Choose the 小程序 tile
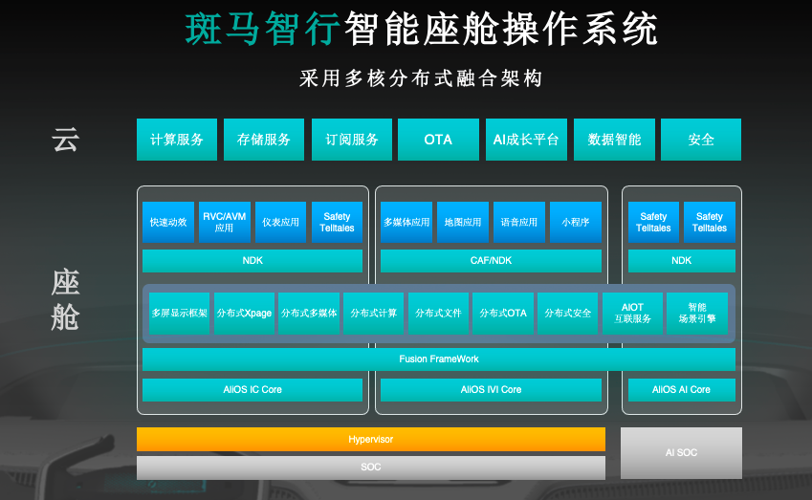The height and width of the screenshot is (500, 812). point(576,222)
